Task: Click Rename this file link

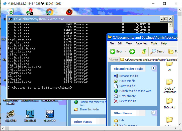Action: (x=129, y=76)
